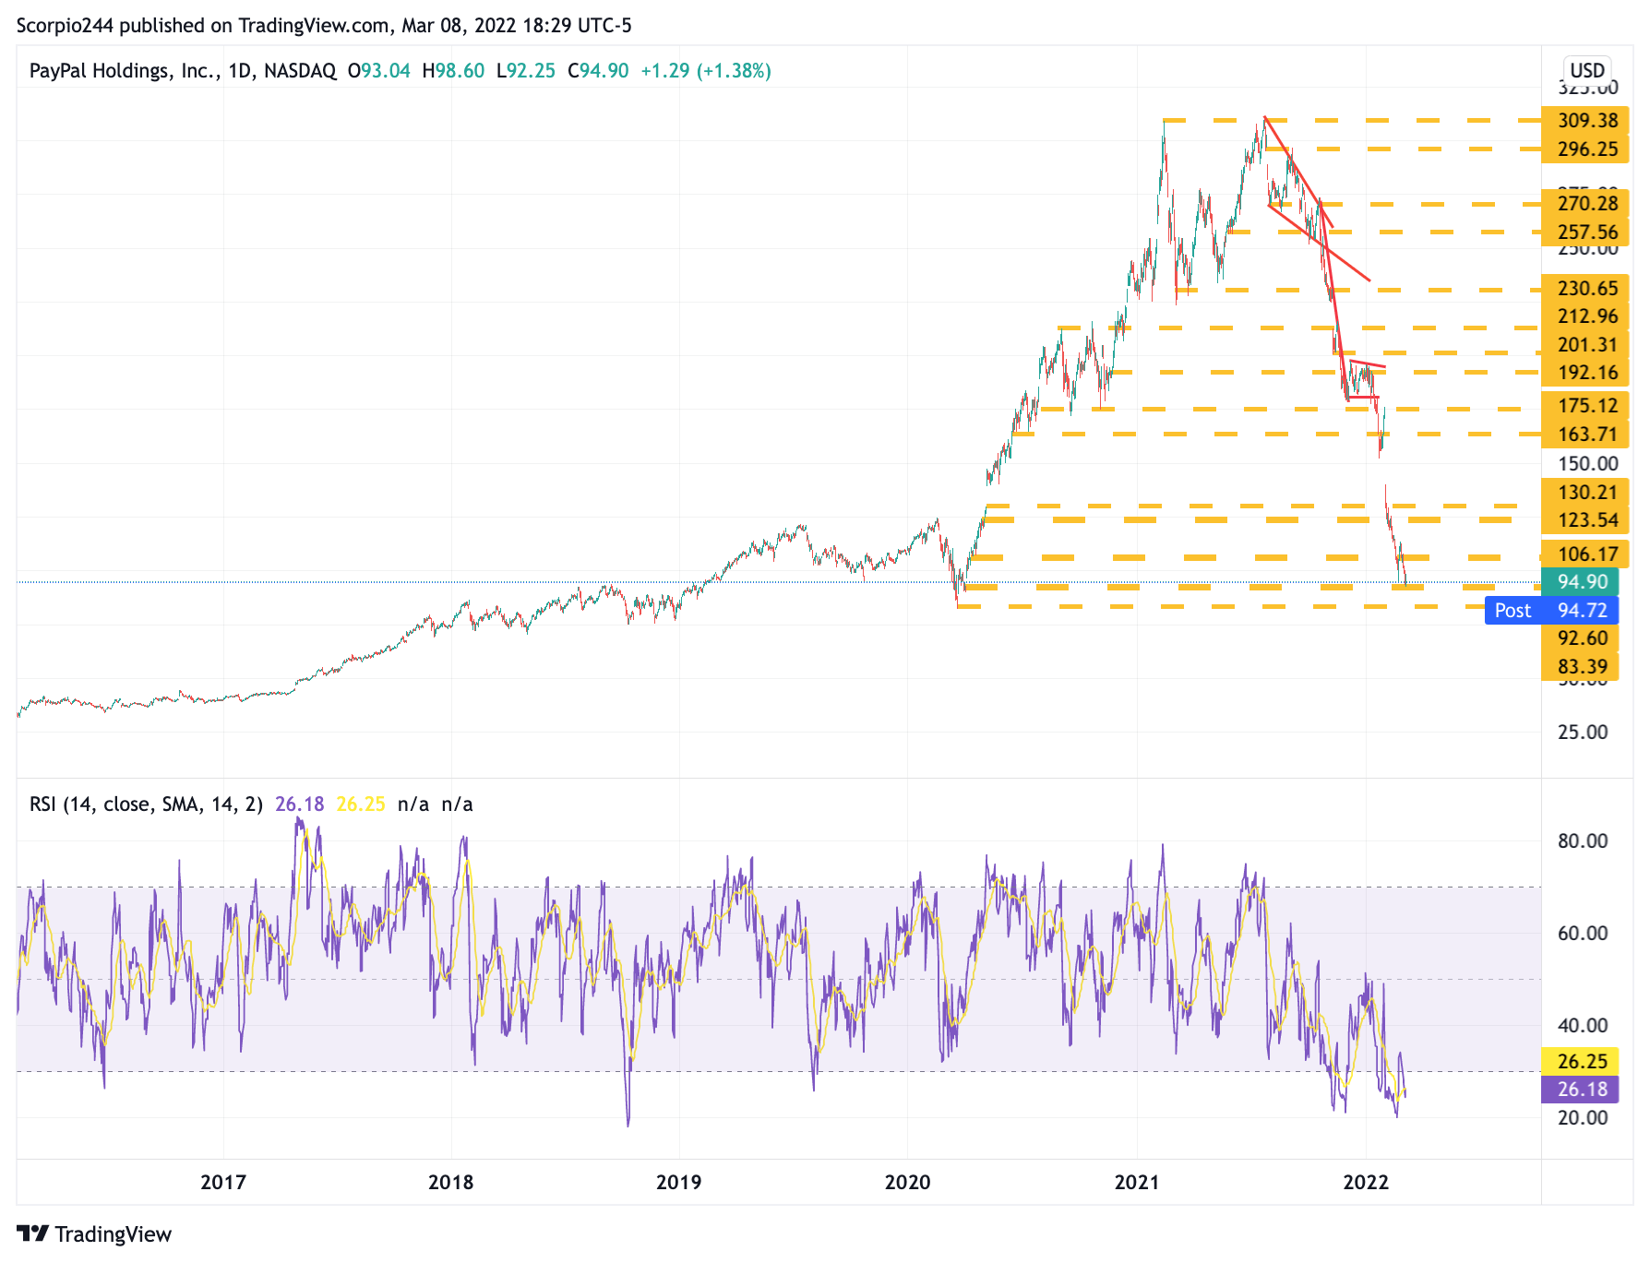Image resolution: width=1650 pixels, height=1263 pixels.
Task: Click the 80.00 RSI scale label
Action: coord(1583,841)
